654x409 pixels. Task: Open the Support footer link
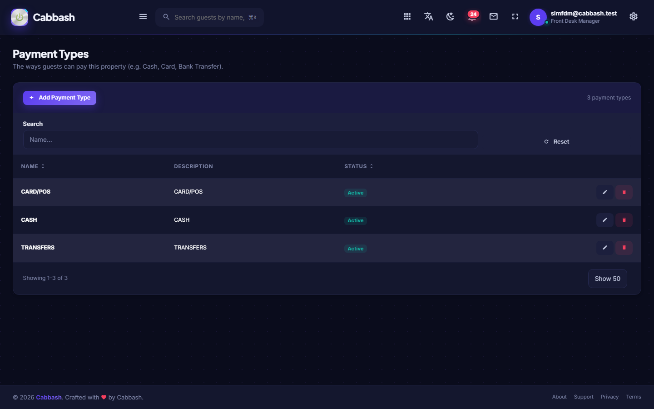click(584, 397)
